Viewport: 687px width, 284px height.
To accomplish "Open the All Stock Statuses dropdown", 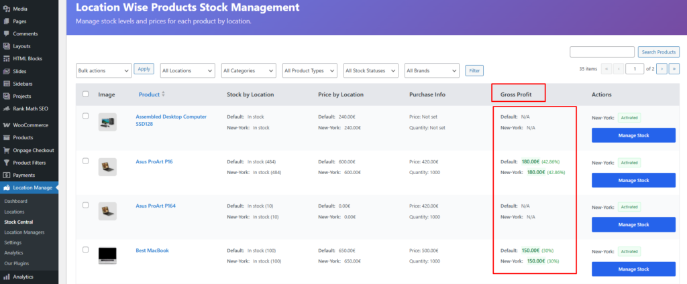I will [x=370, y=70].
